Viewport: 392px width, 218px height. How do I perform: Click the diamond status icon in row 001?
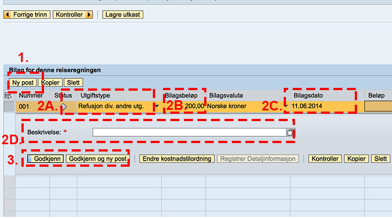coord(64,107)
